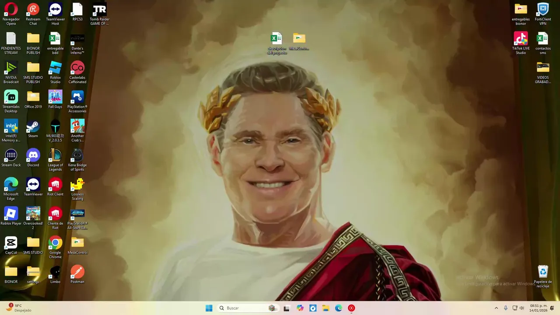Select the contactos sms Excel file
Image resolution: width=560 pixels, height=315 pixels.
543,43
